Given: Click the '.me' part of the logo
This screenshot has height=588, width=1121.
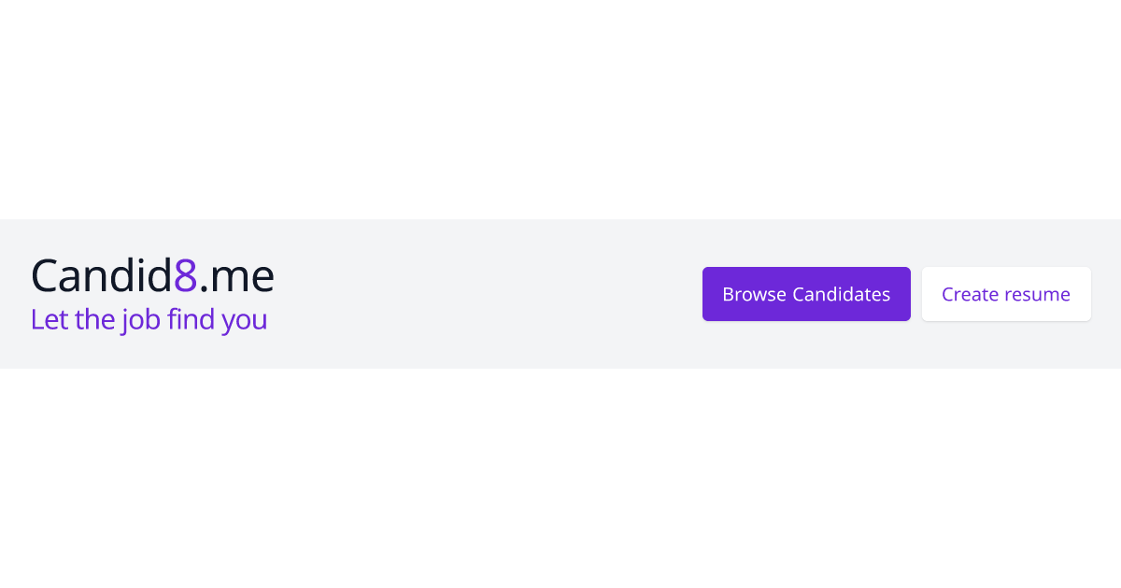Looking at the screenshot, I should click(x=236, y=276).
